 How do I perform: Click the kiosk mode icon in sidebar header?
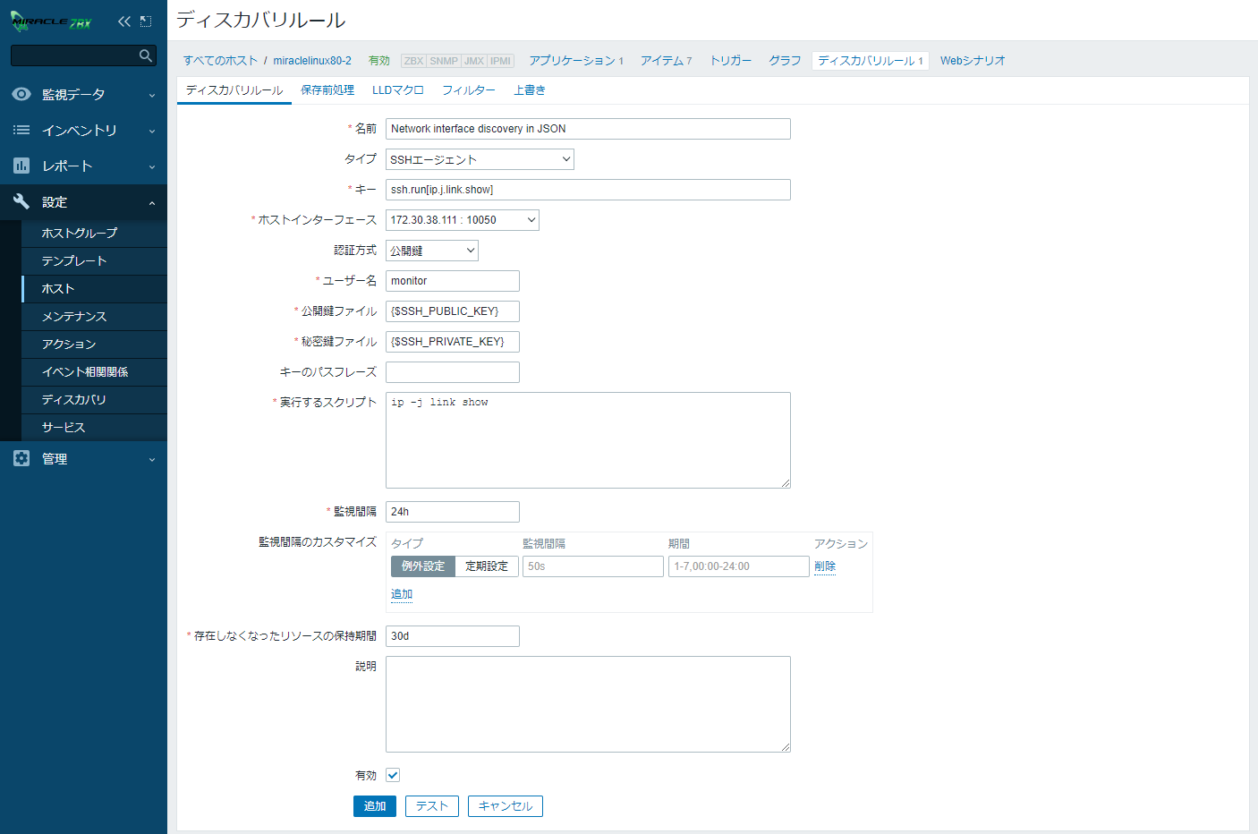[146, 21]
